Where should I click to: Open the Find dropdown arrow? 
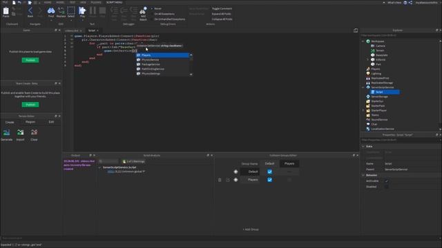click(x=51, y=20)
